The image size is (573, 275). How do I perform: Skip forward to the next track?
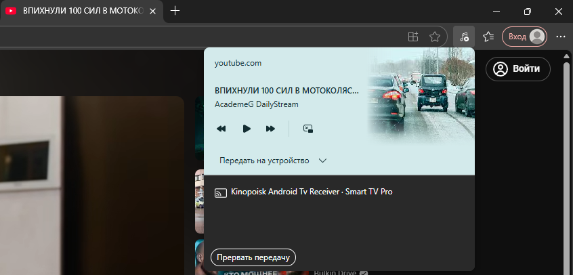[x=270, y=129]
